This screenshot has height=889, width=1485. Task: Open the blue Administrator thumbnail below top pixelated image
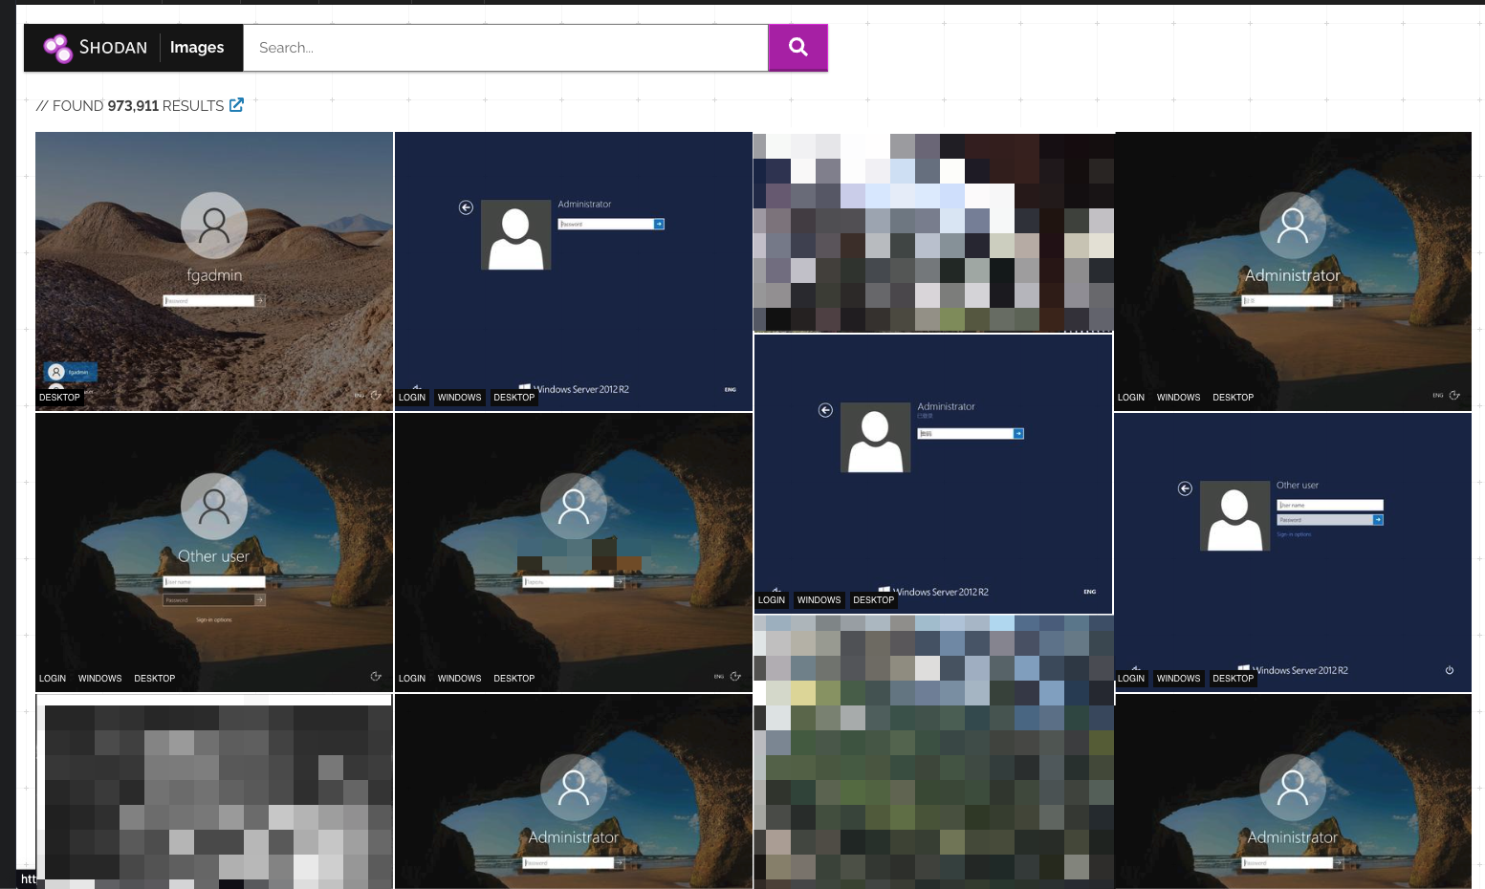[934, 474]
